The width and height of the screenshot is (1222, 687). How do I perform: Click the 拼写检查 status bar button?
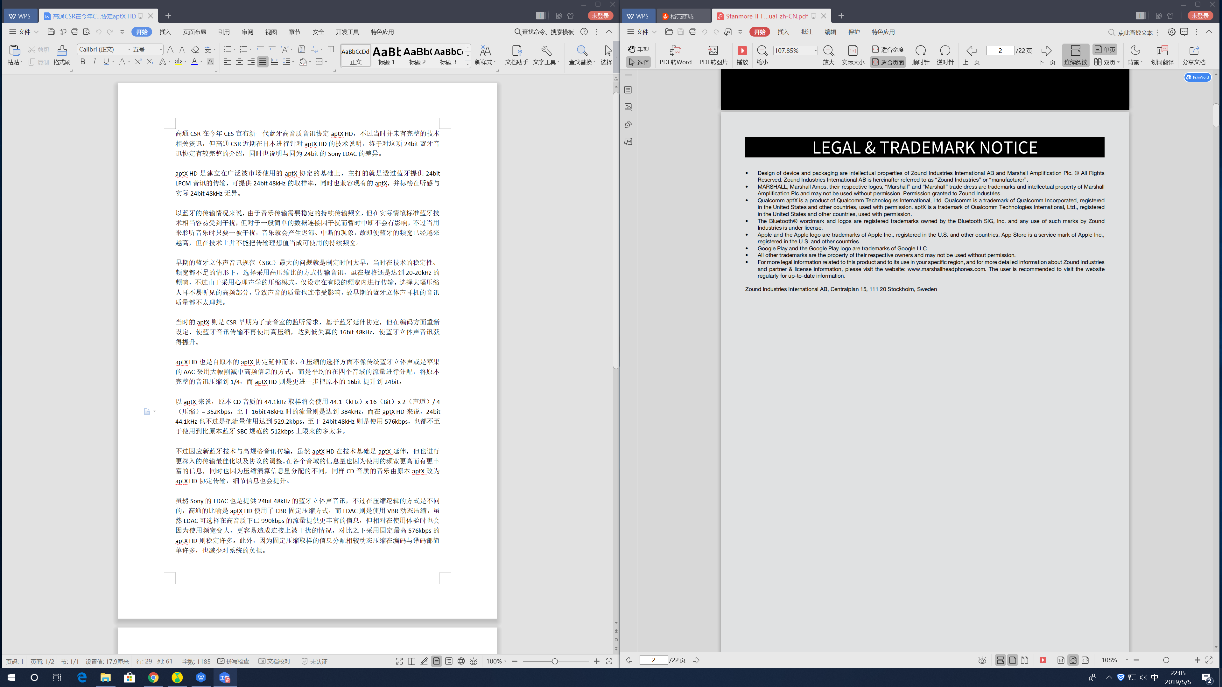tap(233, 661)
